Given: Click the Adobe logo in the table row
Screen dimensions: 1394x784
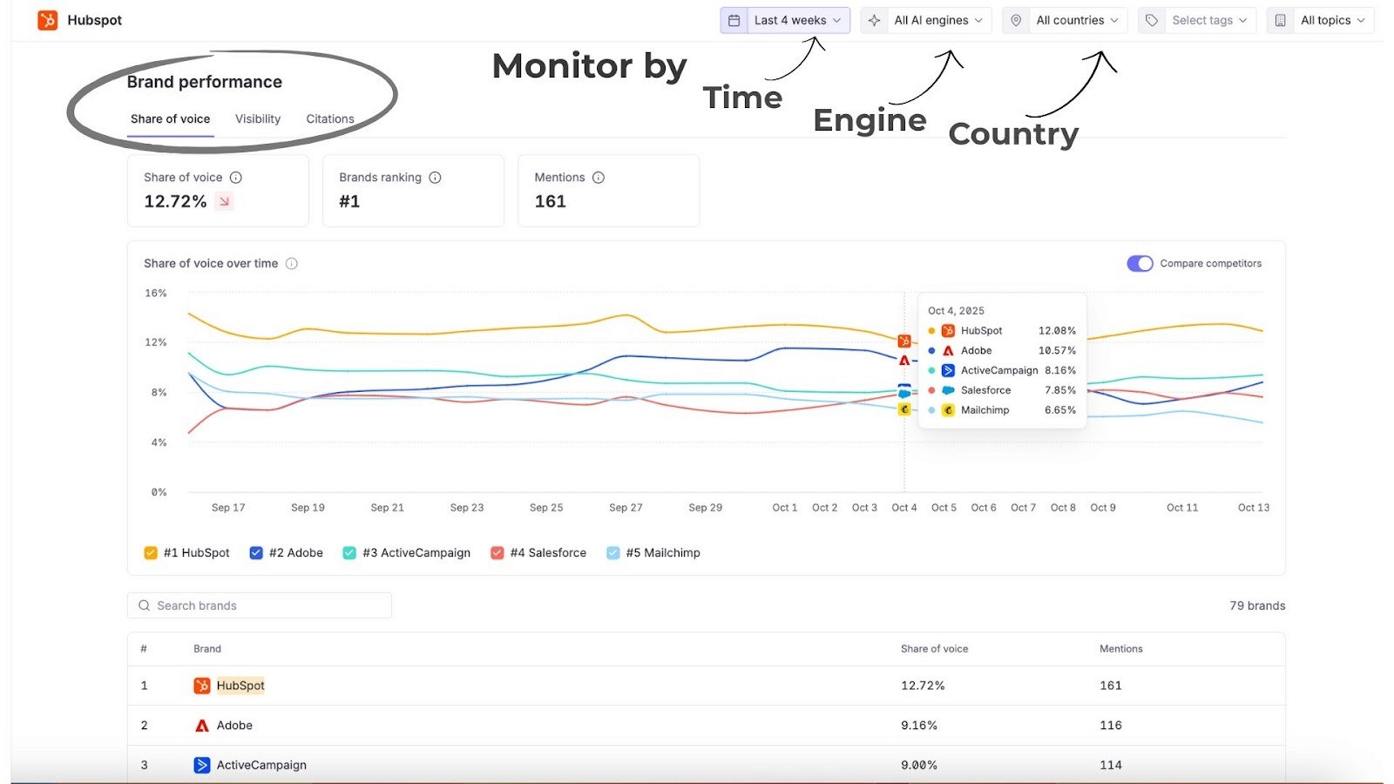Looking at the screenshot, I should [201, 726].
